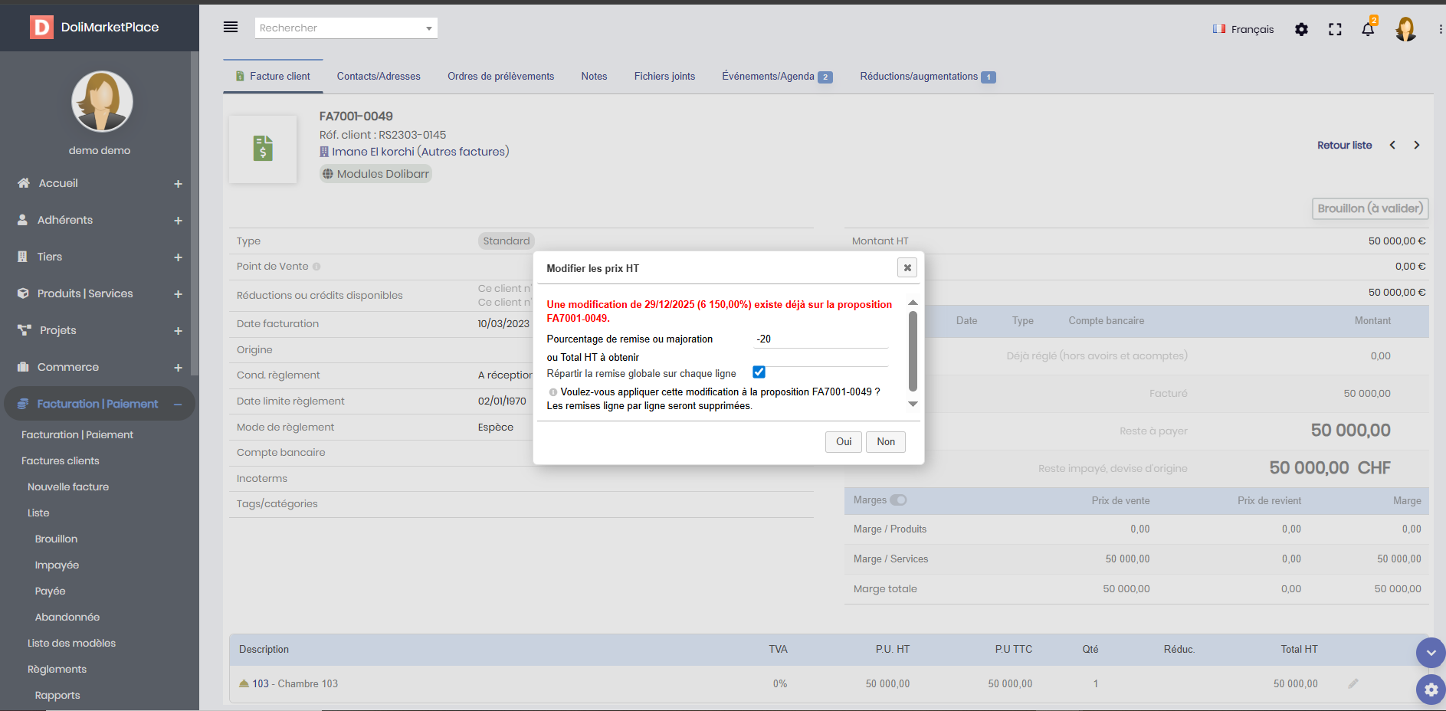Toggle fullscreen mode icon
The height and width of the screenshot is (711, 1446).
(x=1335, y=29)
